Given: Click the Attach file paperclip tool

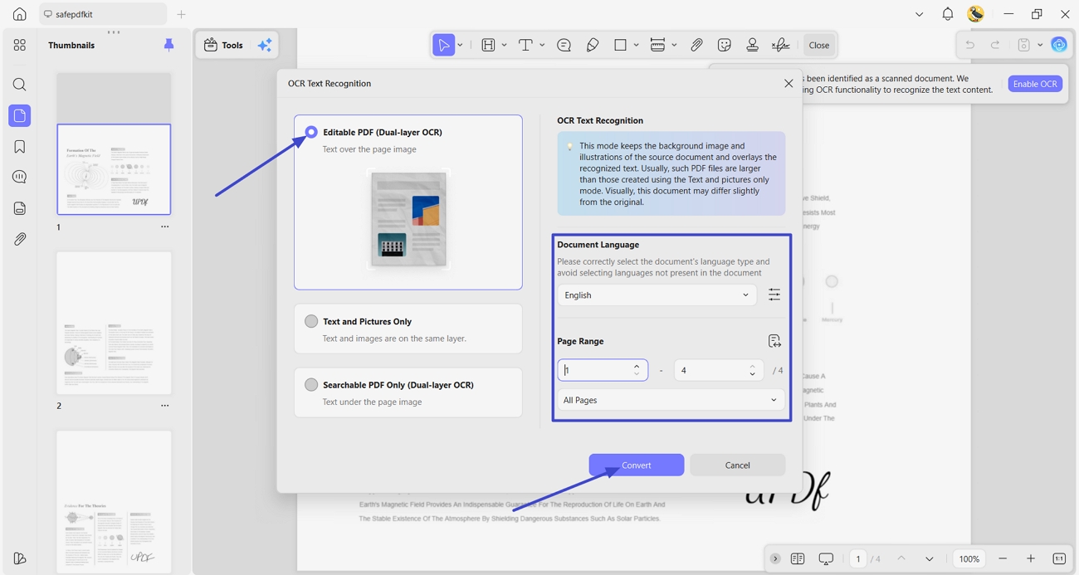Looking at the screenshot, I should tap(697, 45).
